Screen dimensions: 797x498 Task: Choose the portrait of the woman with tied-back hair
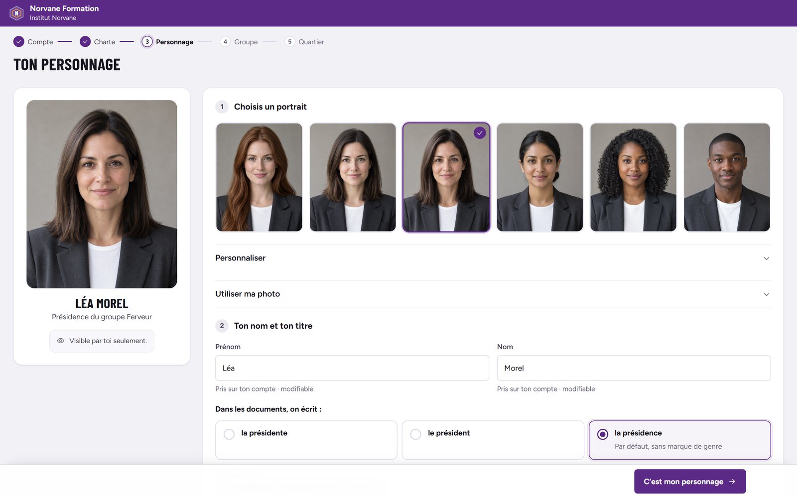tap(540, 177)
